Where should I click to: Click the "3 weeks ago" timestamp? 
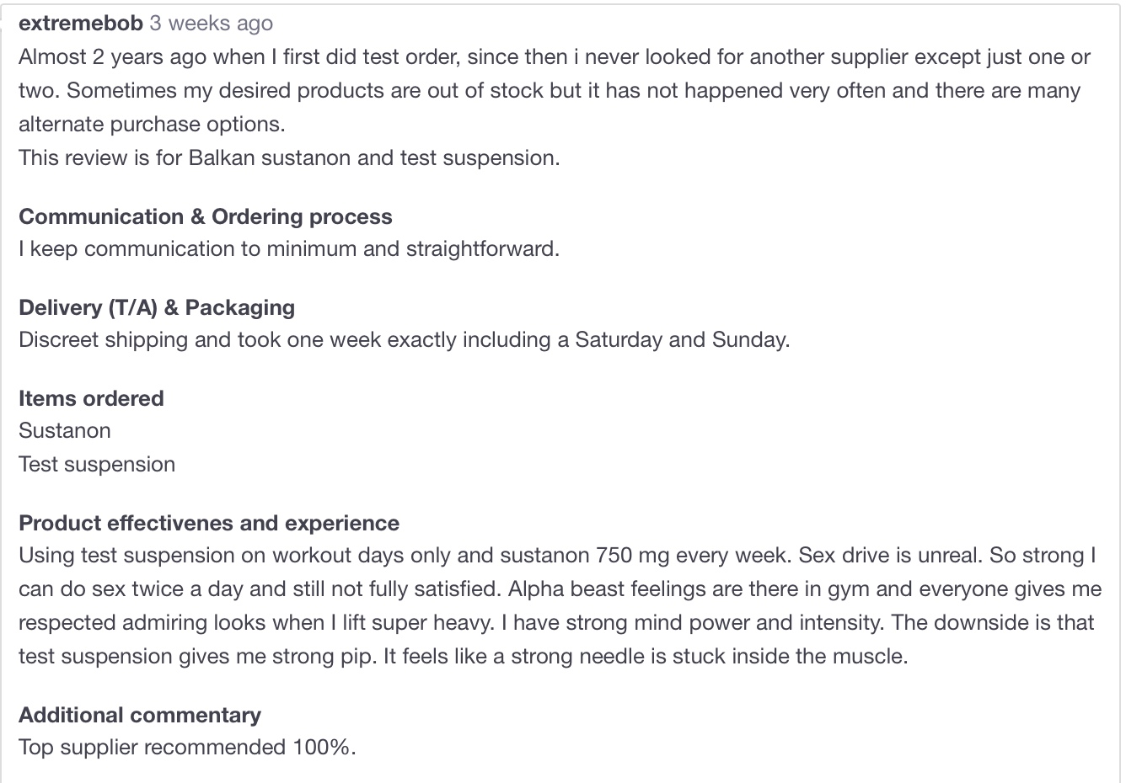(212, 24)
